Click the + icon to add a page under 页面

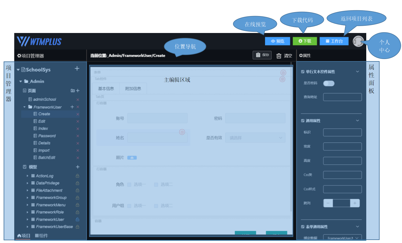[x=78, y=90]
